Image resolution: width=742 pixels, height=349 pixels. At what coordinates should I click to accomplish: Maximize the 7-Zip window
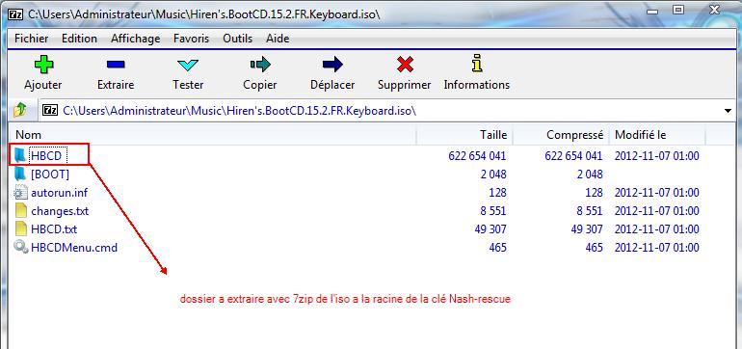678,10
